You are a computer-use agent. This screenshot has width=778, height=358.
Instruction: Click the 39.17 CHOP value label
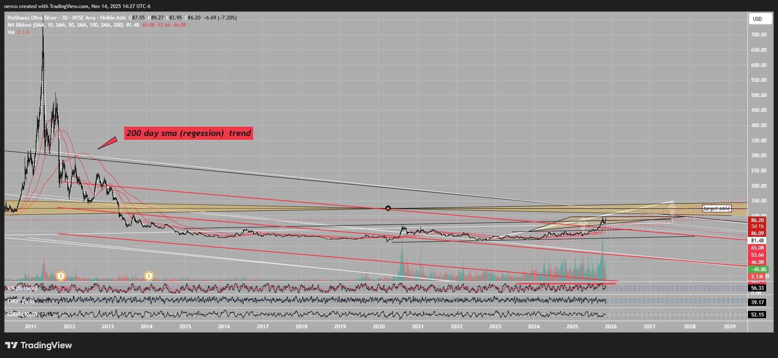[758, 302]
